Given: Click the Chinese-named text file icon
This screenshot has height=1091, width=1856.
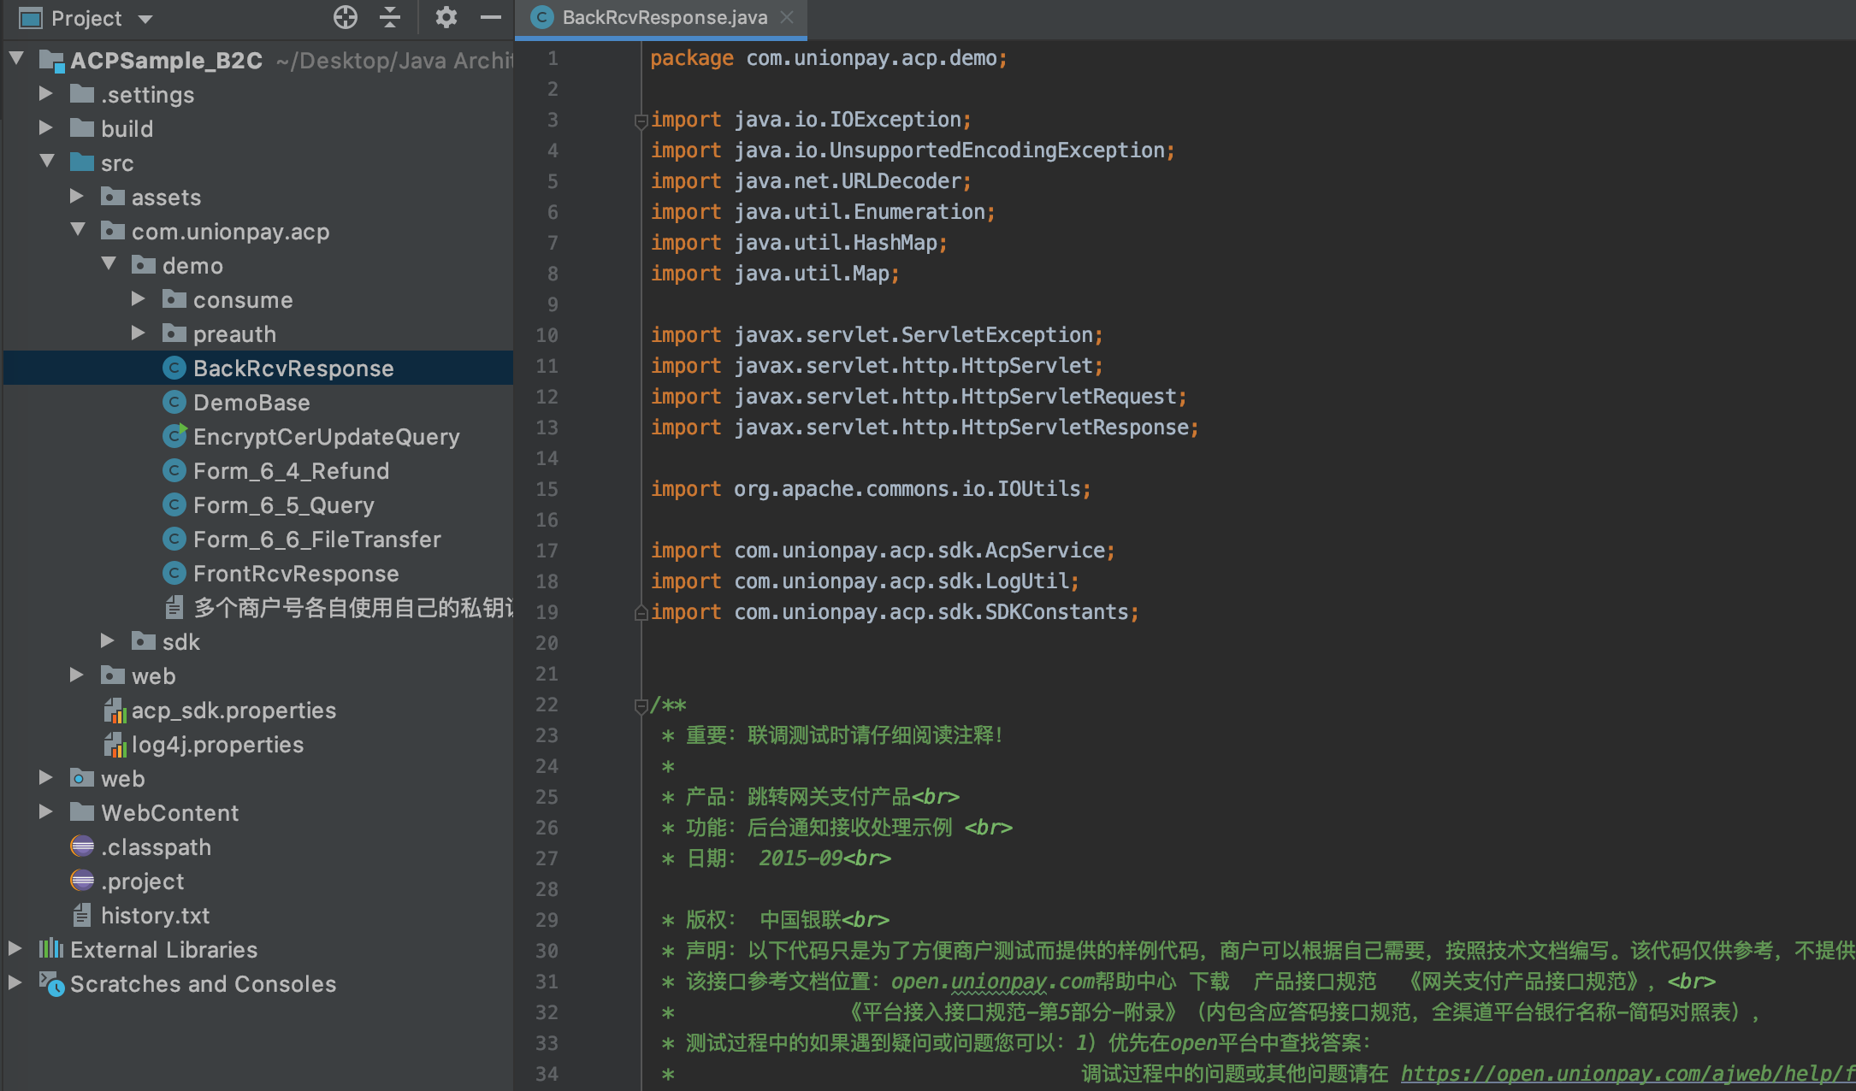Looking at the screenshot, I should click(x=174, y=607).
